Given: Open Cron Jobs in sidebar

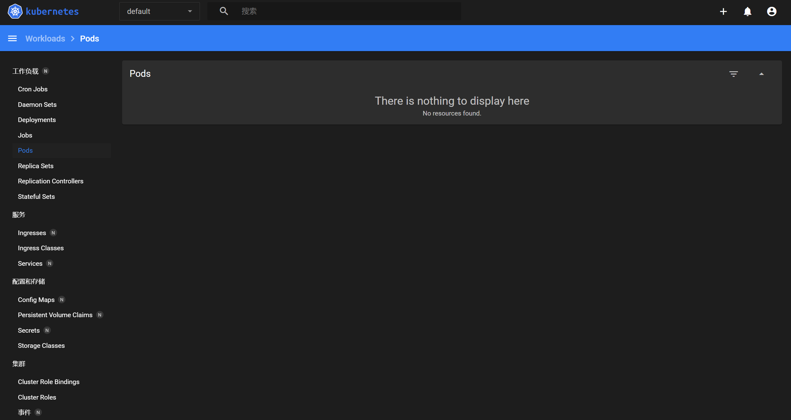Looking at the screenshot, I should pyautogui.click(x=33, y=89).
